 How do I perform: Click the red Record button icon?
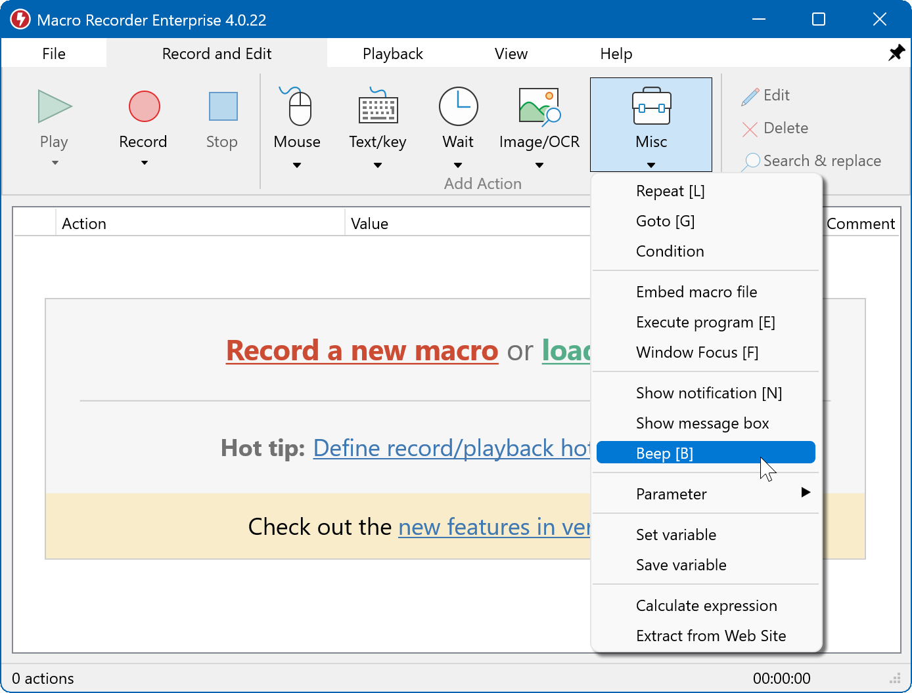144,106
